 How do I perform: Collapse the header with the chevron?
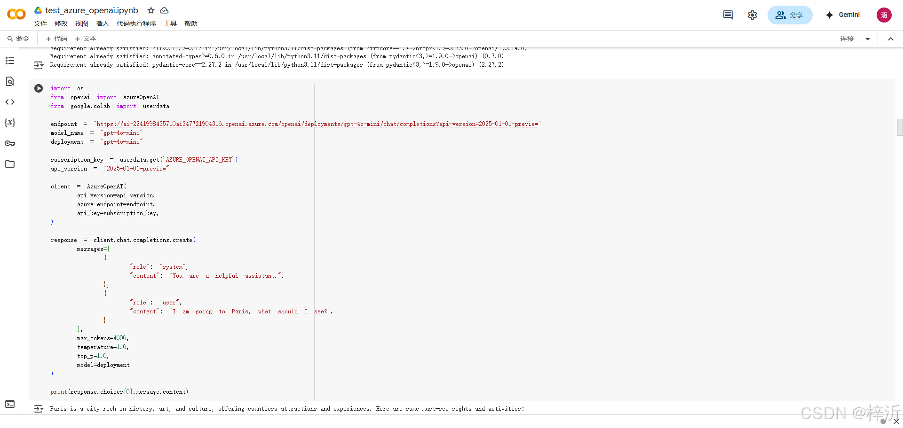[x=890, y=39]
